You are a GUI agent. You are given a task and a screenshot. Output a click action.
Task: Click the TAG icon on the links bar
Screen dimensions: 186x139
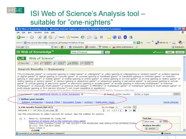click(x=174, y=42)
